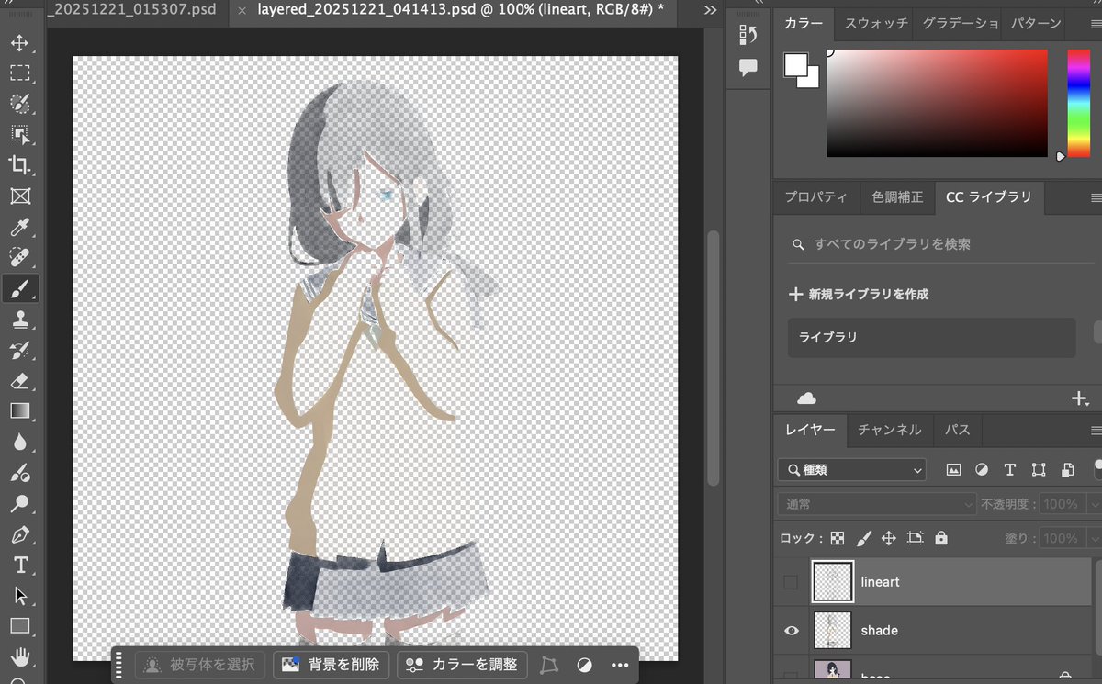Open Color panel menu

pos(1095,23)
